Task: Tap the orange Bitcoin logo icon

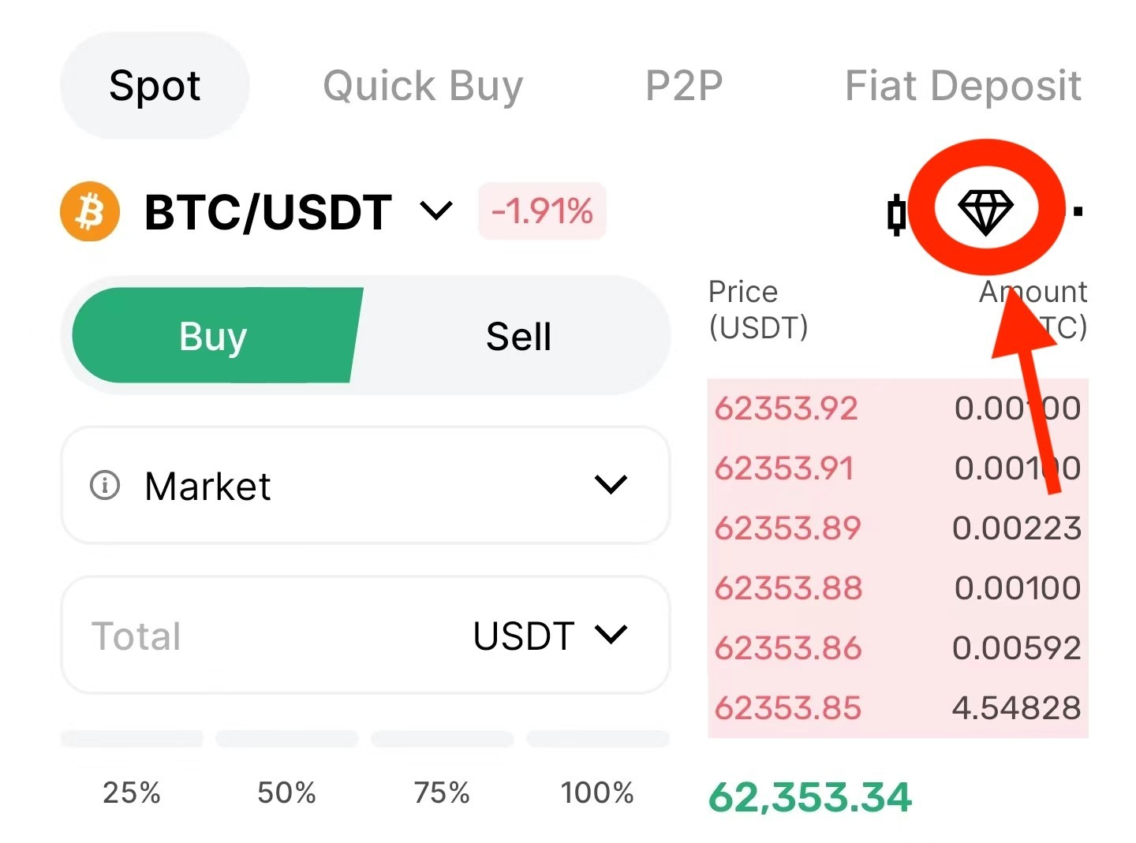Action: 90,212
